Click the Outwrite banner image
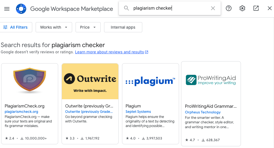This screenshot has width=274, height=148. 90,81
